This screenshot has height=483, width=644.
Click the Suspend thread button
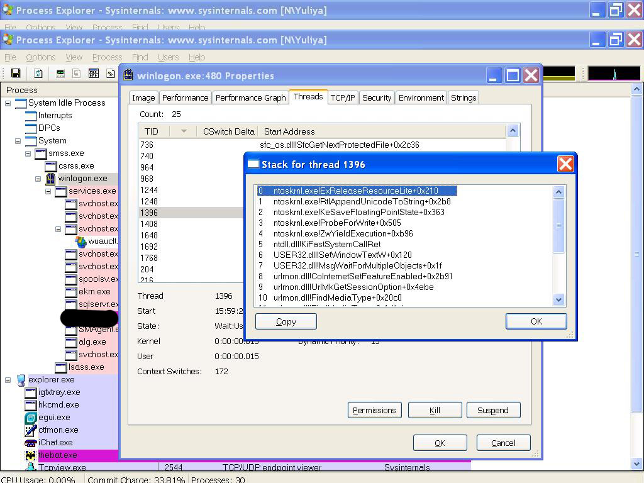click(493, 410)
